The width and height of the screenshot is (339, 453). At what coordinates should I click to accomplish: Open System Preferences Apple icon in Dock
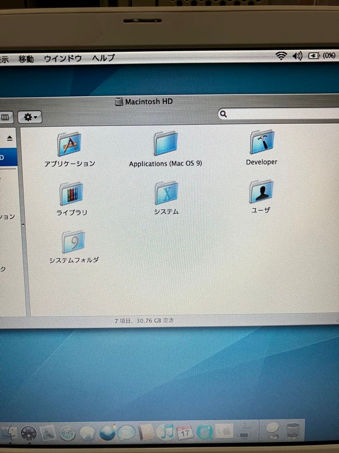[224, 432]
